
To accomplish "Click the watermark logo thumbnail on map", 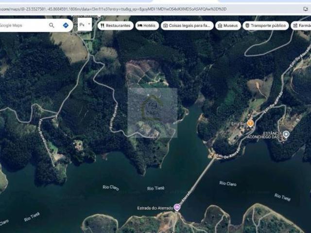I will tap(152, 113).
